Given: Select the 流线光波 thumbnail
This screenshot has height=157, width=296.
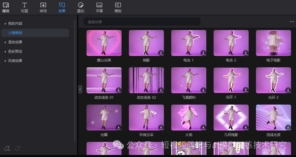Looking at the screenshot, I should click(273, 117).
